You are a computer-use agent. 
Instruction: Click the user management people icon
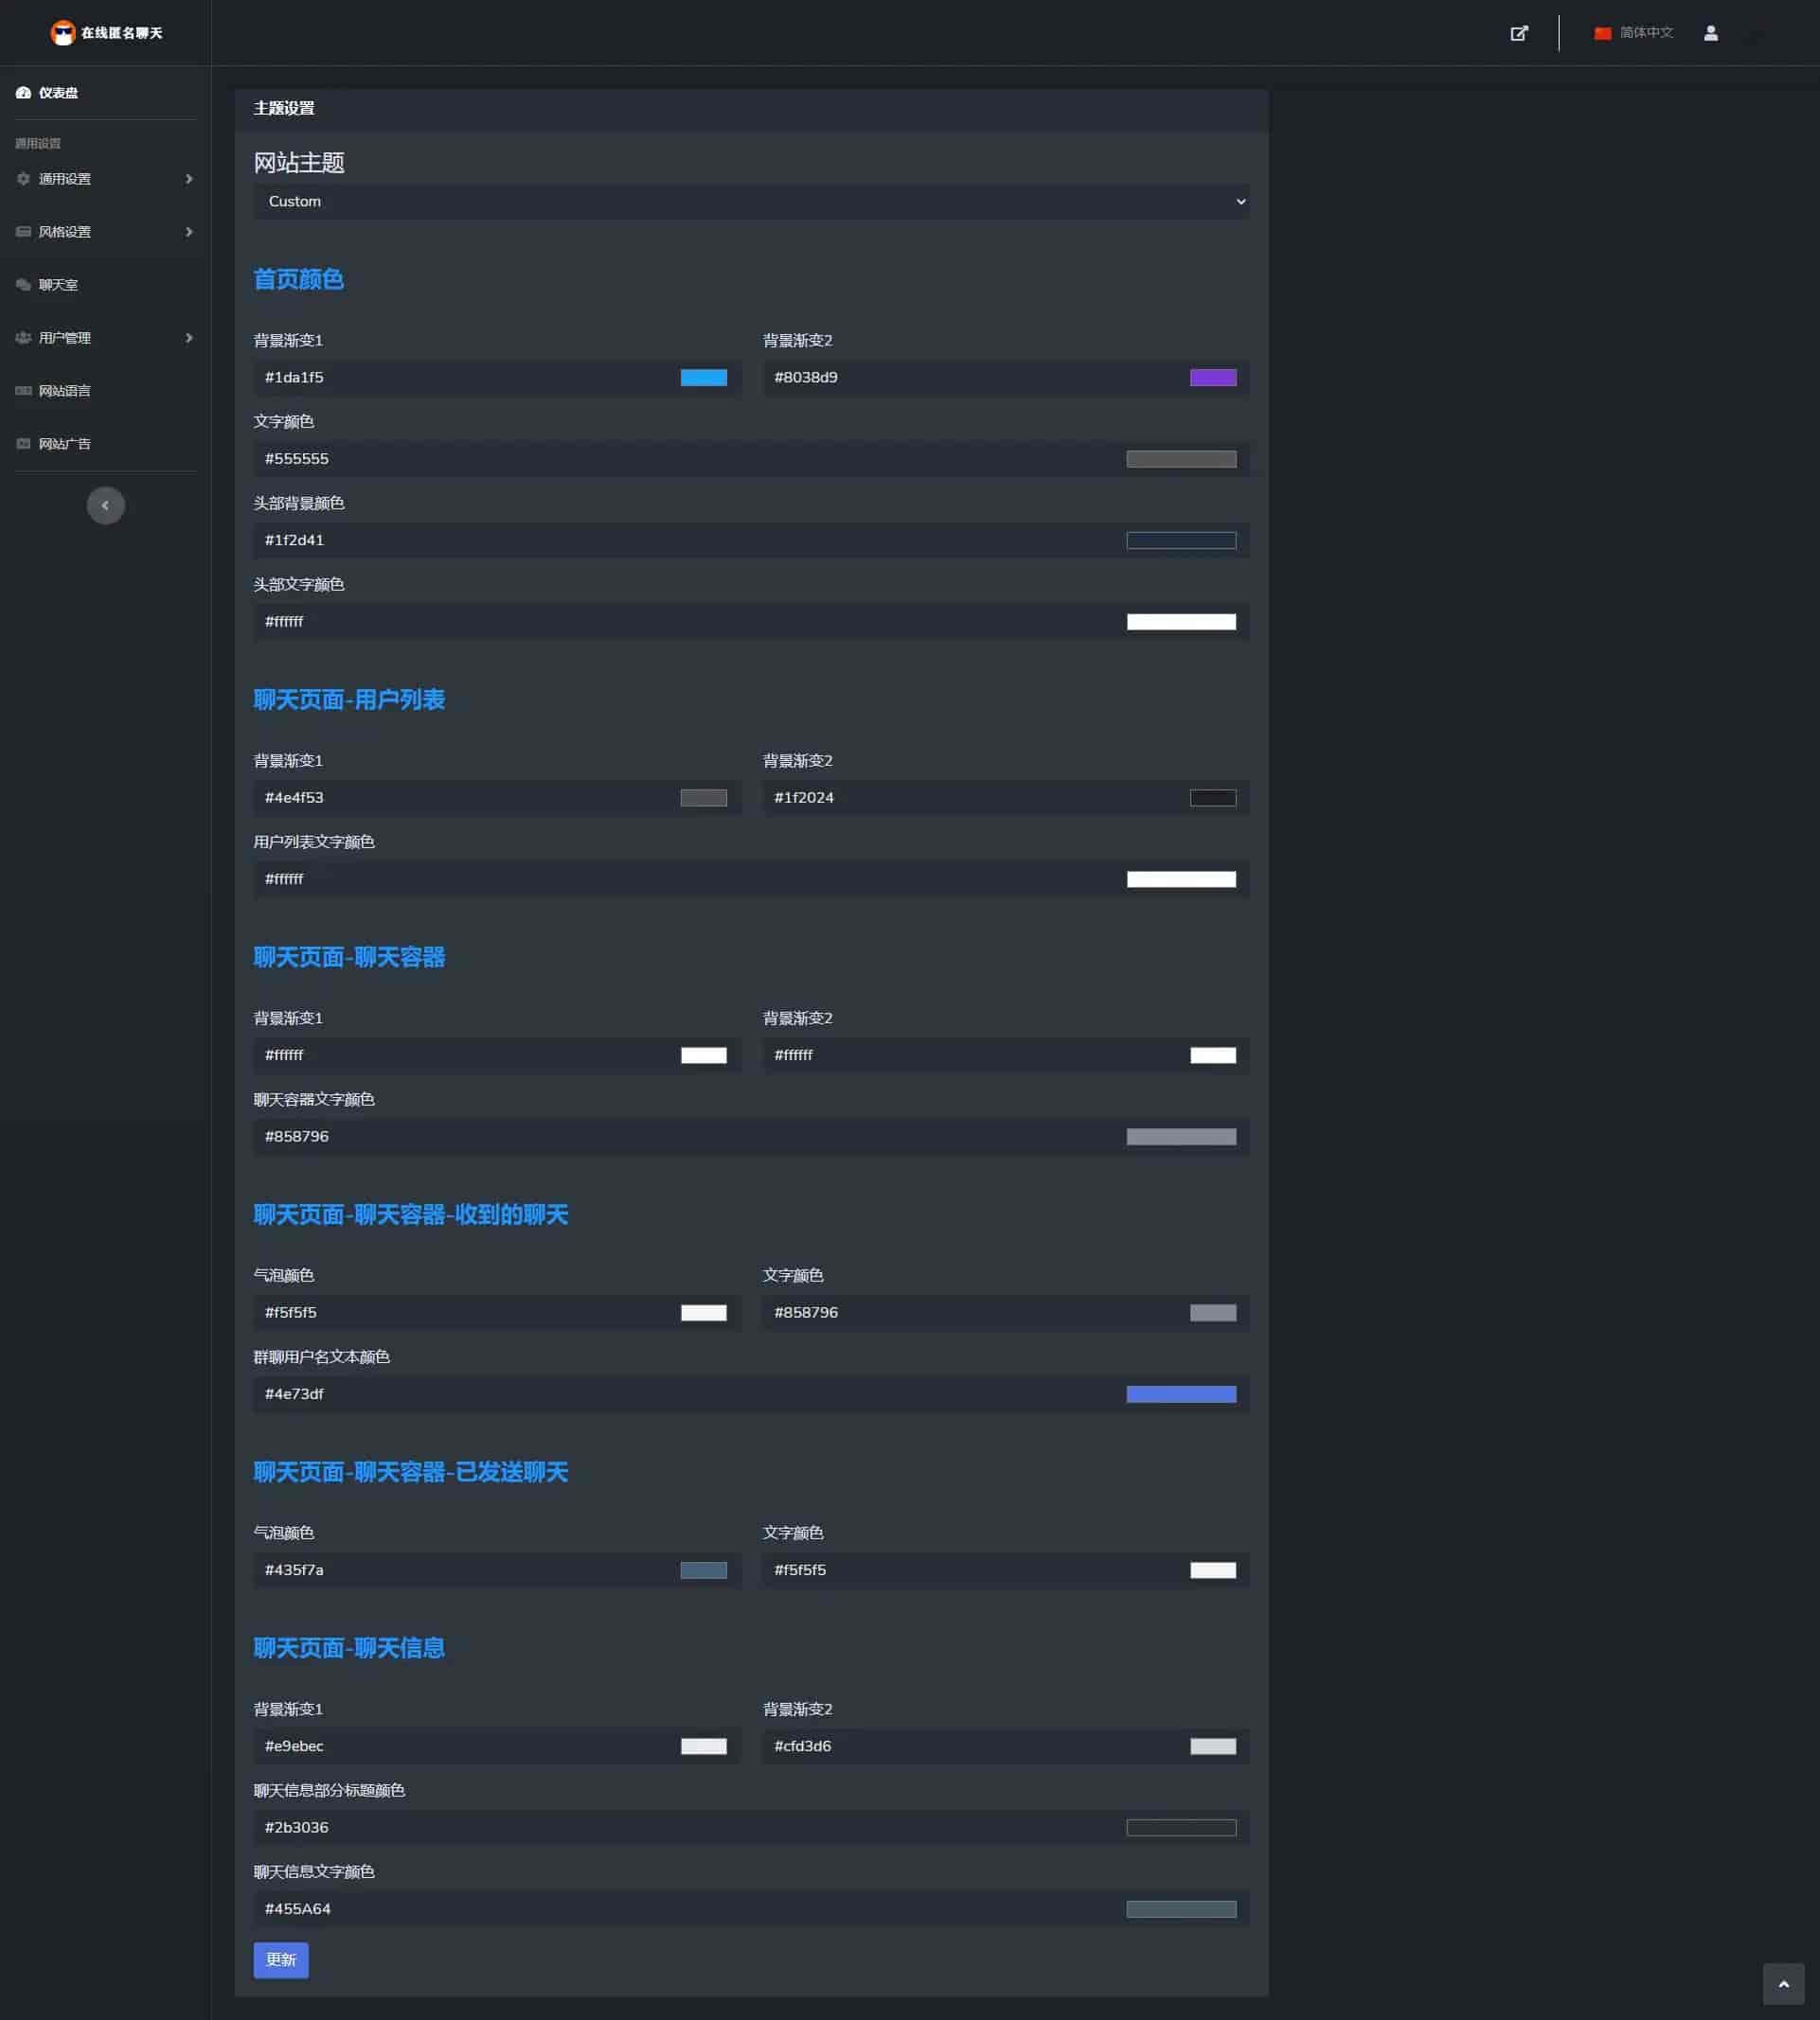23,338
